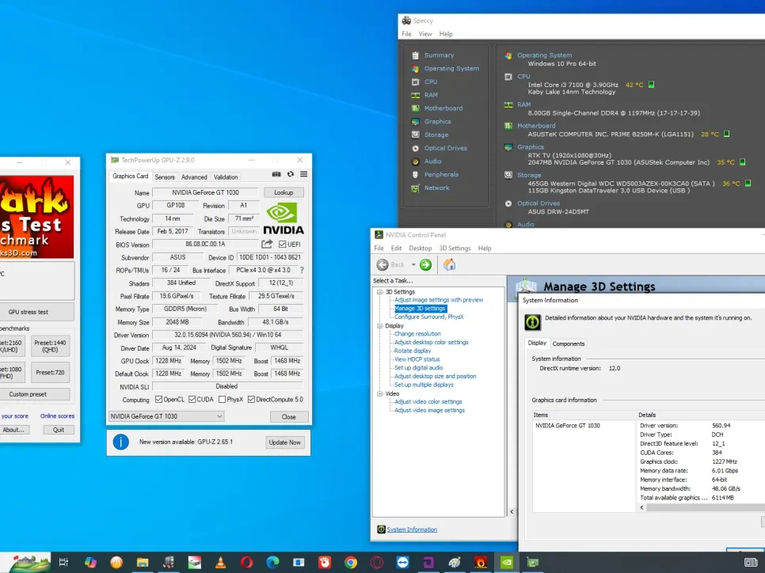
Task: Open Network in the Speccy sidebar
Action: (436, 188)
